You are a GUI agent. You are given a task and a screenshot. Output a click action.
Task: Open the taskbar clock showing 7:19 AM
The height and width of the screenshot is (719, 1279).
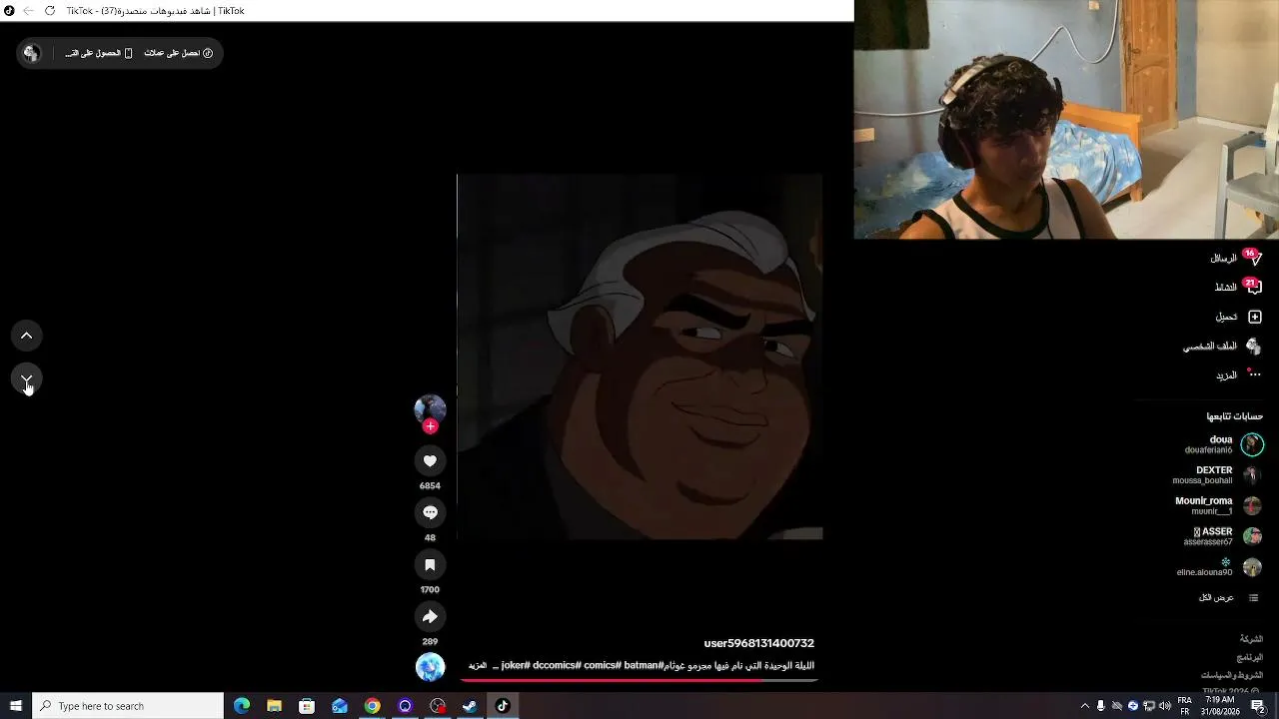[1220, 706]
